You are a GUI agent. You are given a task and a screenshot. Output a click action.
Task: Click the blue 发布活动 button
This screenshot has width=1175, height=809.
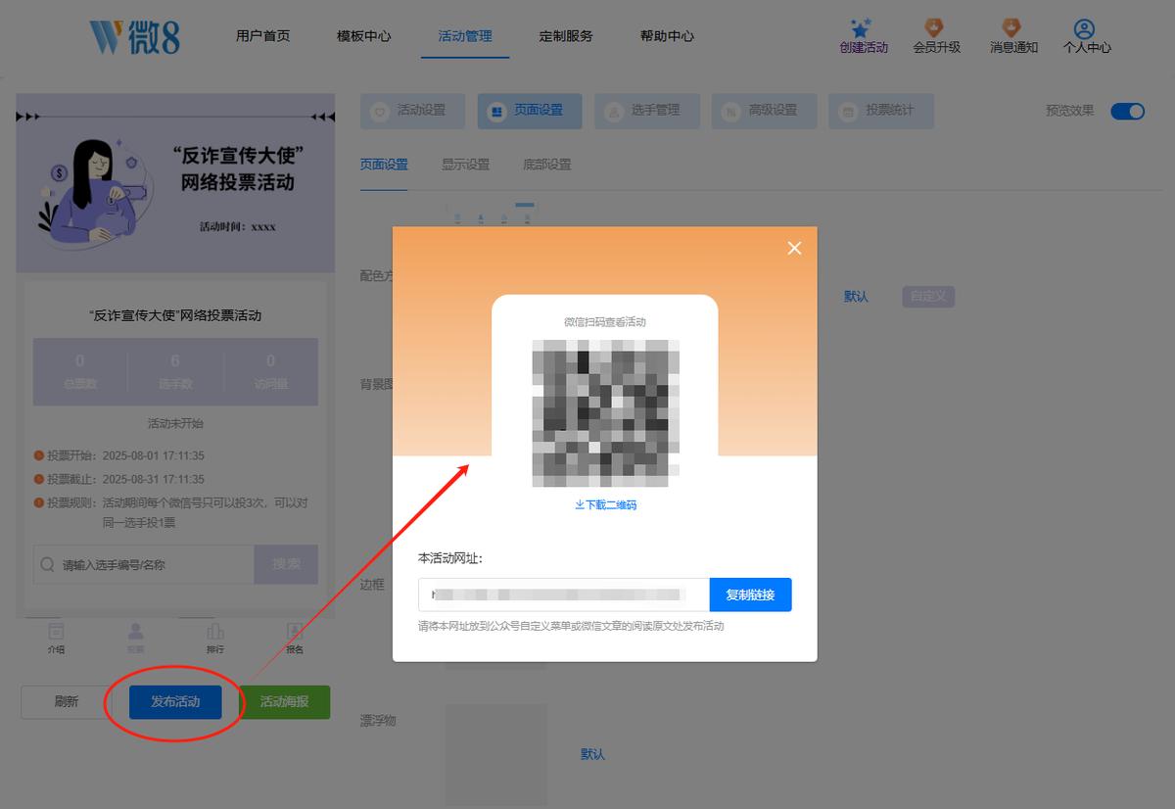click(175, 702)
